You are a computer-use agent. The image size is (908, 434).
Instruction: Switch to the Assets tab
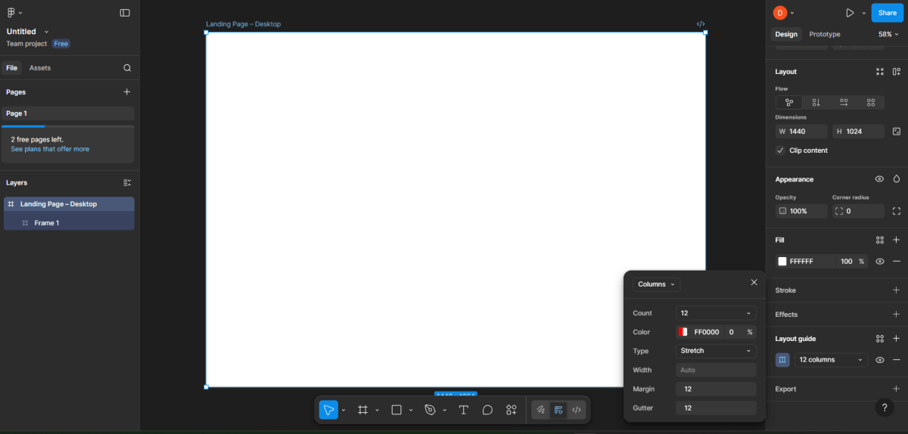tap(40, 68)
